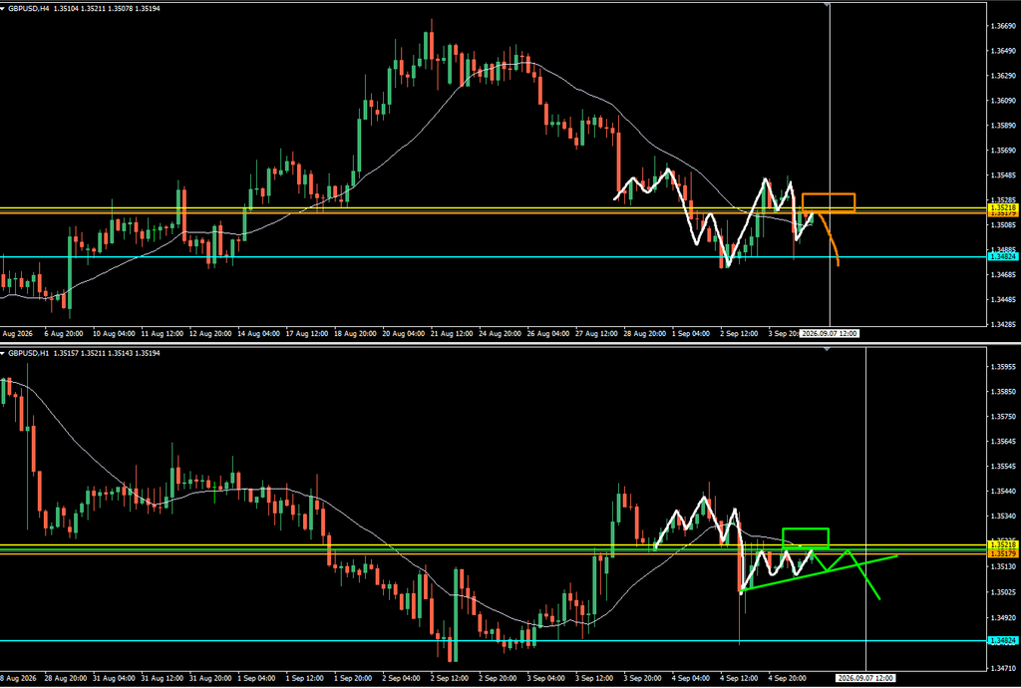Click the 21 Aug 12:00 time axis label

pos(453,333)
